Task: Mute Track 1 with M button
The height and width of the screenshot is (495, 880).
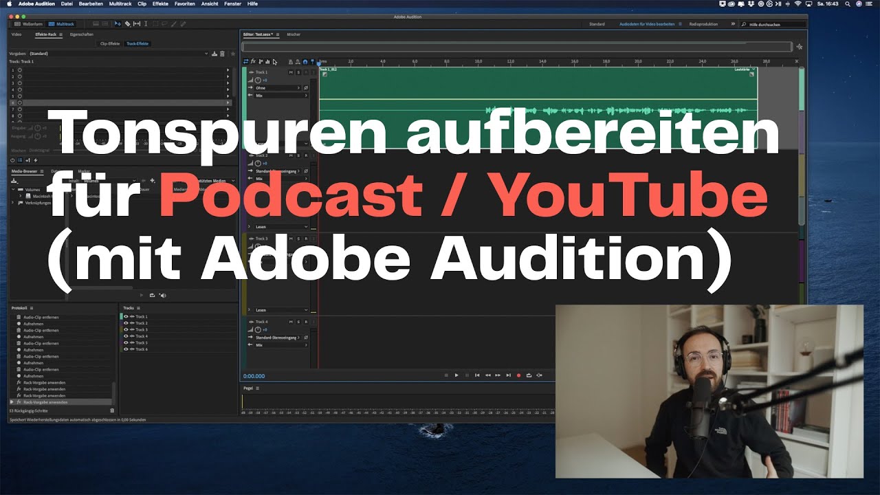Action: click(291, 72)
